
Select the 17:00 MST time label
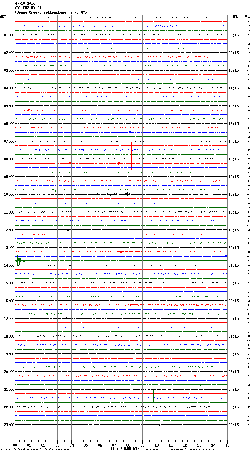(x=9, y=319)
